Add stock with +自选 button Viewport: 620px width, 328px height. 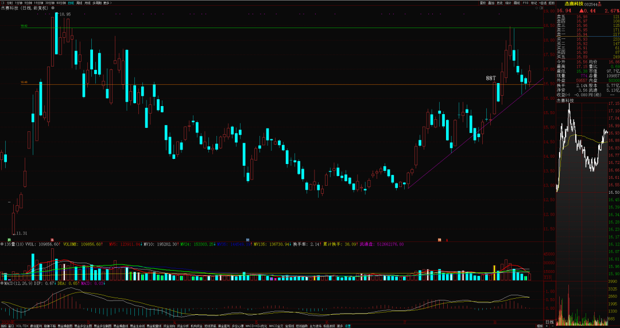pyautogui.click(x=542, y=3)
